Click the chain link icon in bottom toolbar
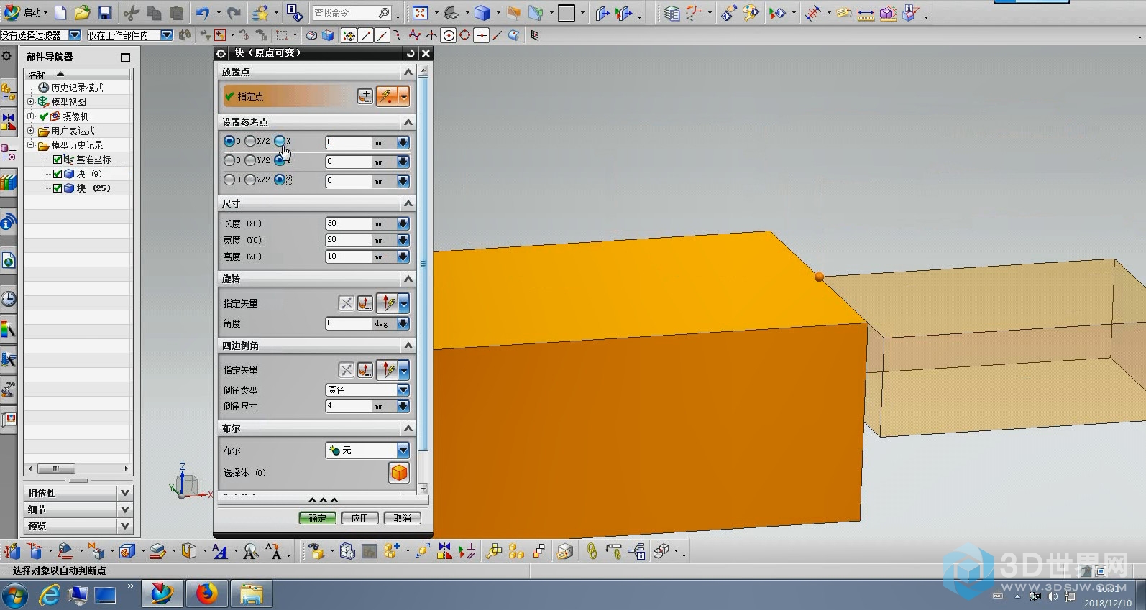This screenshot has height=610, width=1146. [592, 551]
